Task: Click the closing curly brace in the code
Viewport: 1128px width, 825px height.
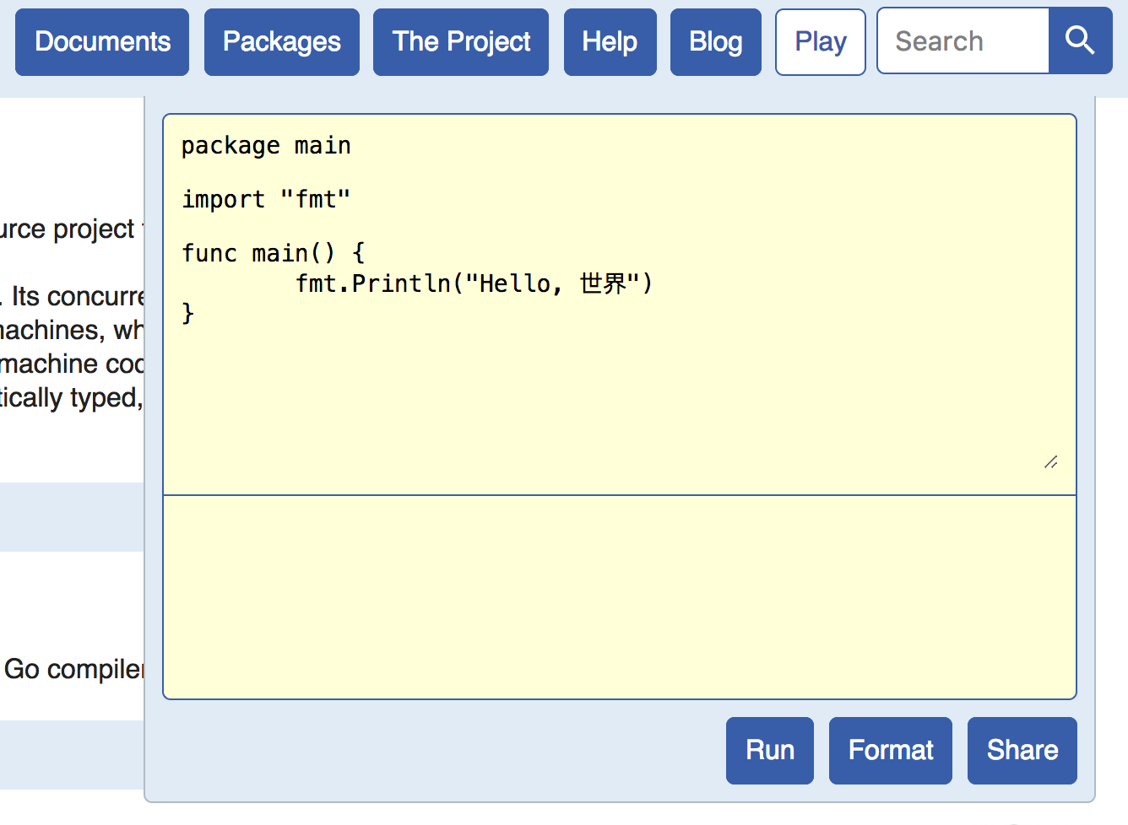Action: tap(187, 313)
